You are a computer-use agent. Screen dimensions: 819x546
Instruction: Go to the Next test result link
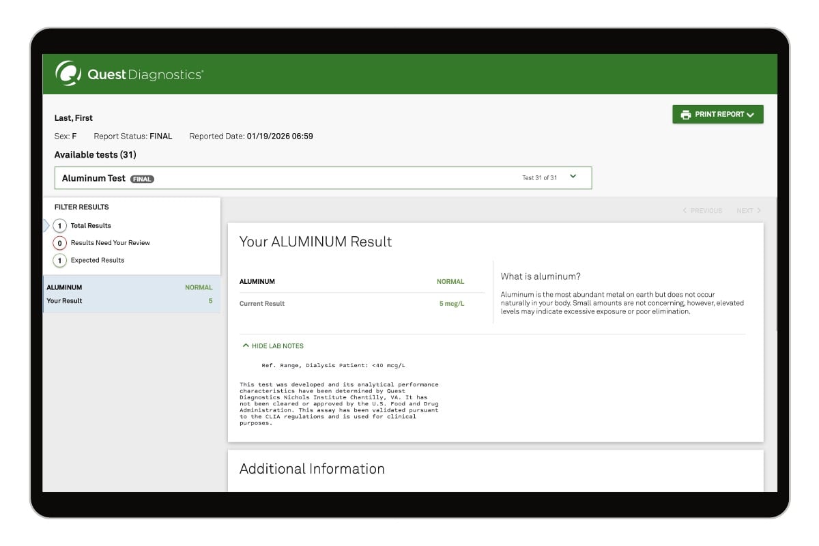point(744,211)
